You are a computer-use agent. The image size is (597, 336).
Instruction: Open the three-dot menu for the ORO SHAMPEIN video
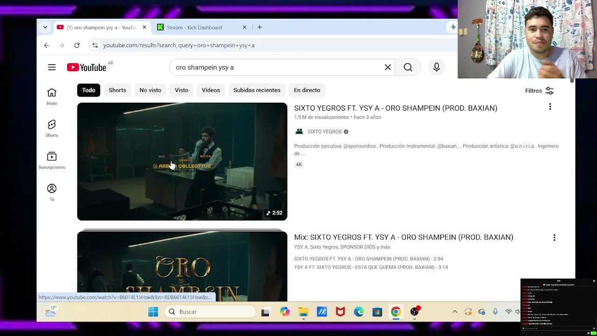click(550, 107)
